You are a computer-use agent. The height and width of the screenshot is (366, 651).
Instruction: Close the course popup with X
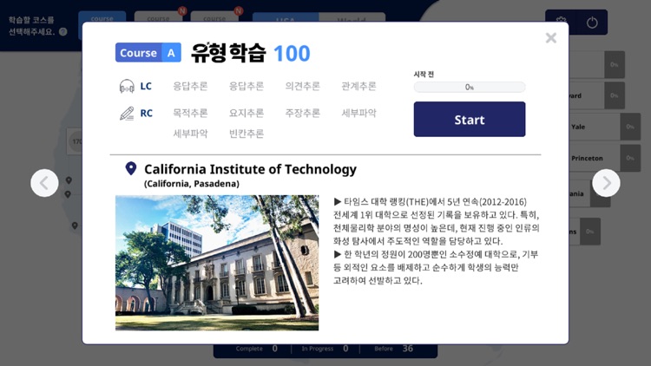(x=551, y=38)
